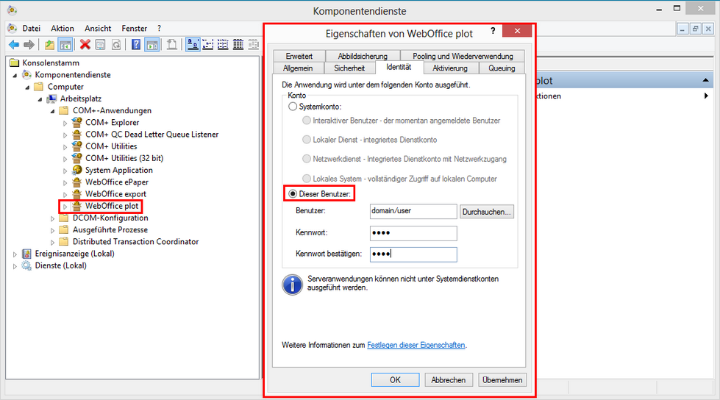Click the System Application ball icon
This screenshot has width=720, height=400.
click(x=76, y=170)
